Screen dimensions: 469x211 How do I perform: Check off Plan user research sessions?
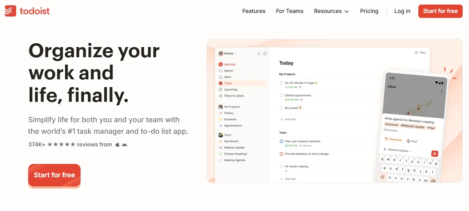point(281,141)
